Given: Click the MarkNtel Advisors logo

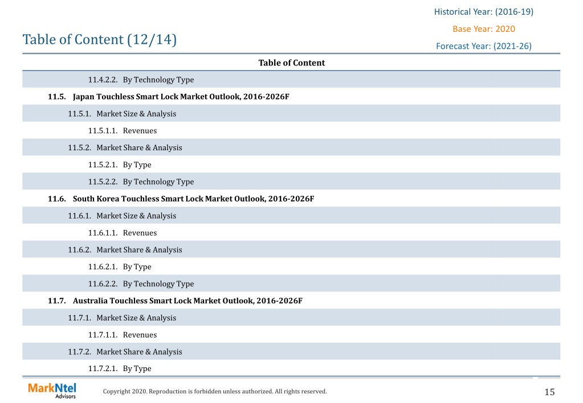Looking at the screenshot, I should (52, 390).
